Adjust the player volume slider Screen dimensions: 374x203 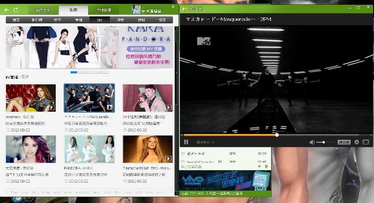pyautogui.click(x=325, y=142)
